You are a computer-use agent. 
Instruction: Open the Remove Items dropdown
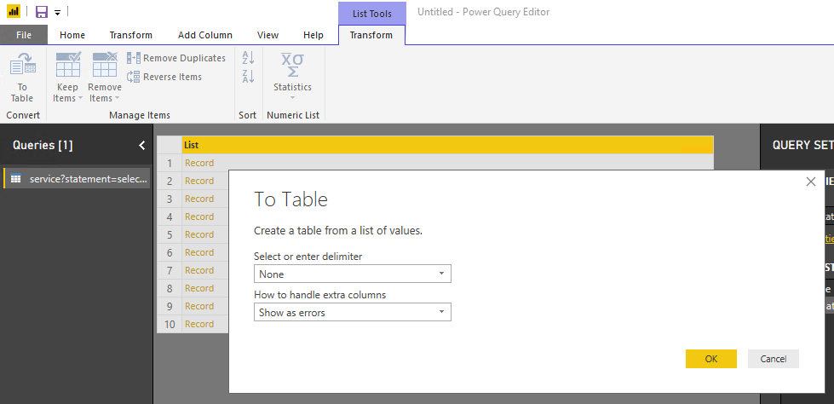104,78
